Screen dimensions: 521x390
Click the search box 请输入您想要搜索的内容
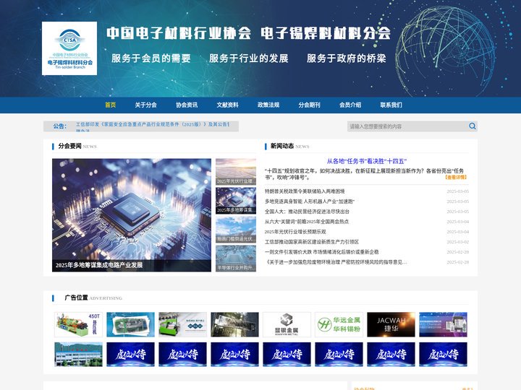pyautogui.click(x=407, y=126)
